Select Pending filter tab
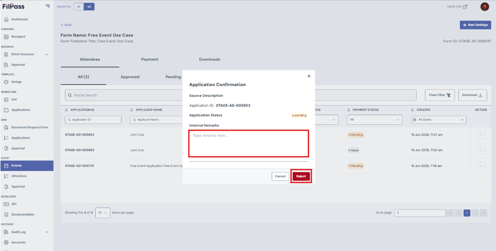496x251 pixels. pyautogui.click(x=173, y=77)
